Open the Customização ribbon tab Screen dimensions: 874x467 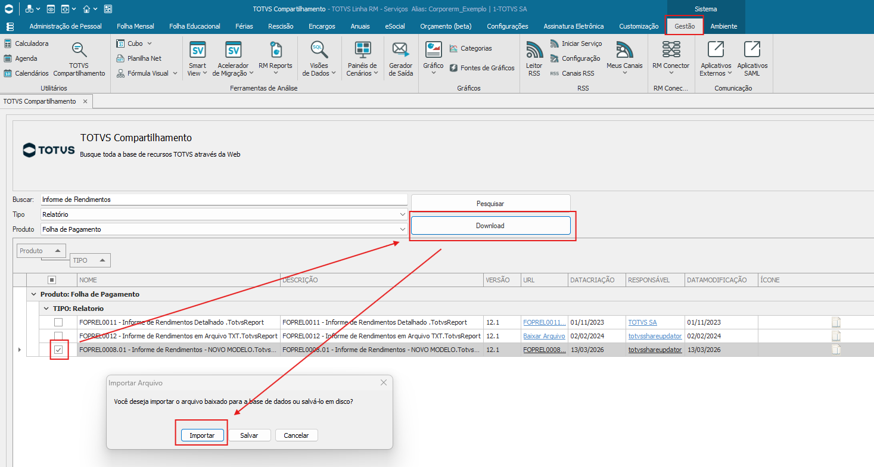click(x=639, y=26)
